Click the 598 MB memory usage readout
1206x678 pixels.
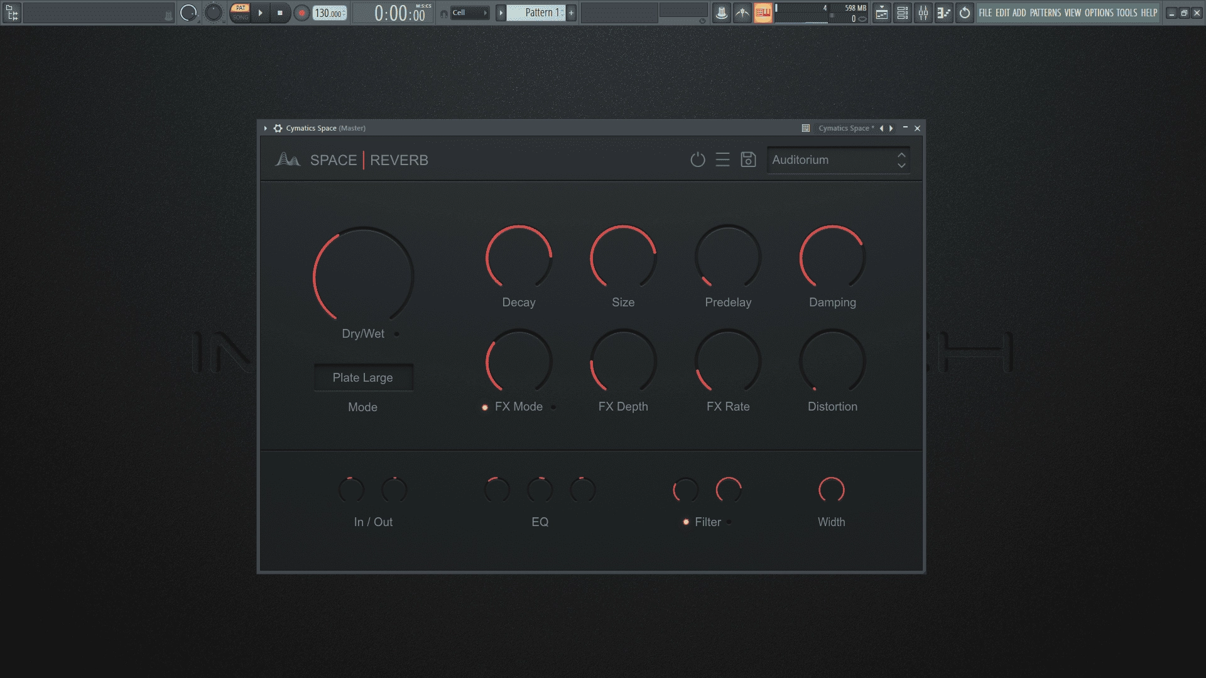(855, 8)
